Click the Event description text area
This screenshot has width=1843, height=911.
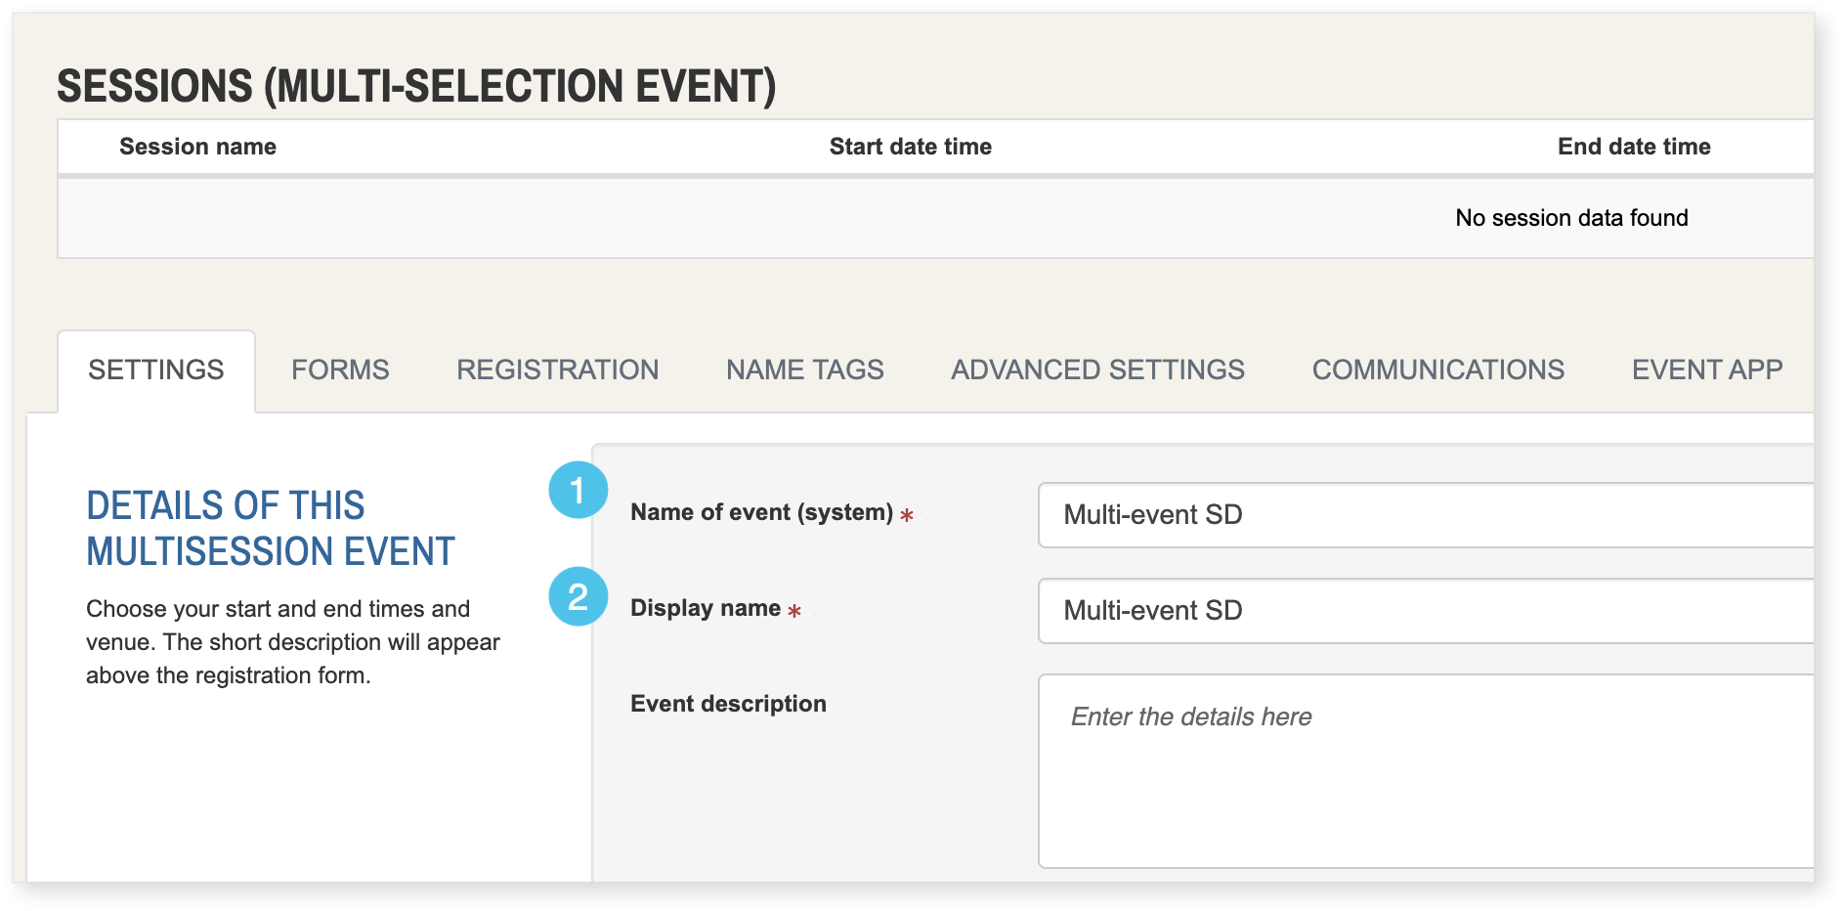pyautogui.click(x=1425, y=770)
